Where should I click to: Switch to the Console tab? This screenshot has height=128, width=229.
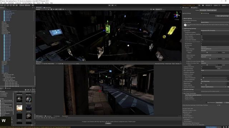(x=8, y=88)
